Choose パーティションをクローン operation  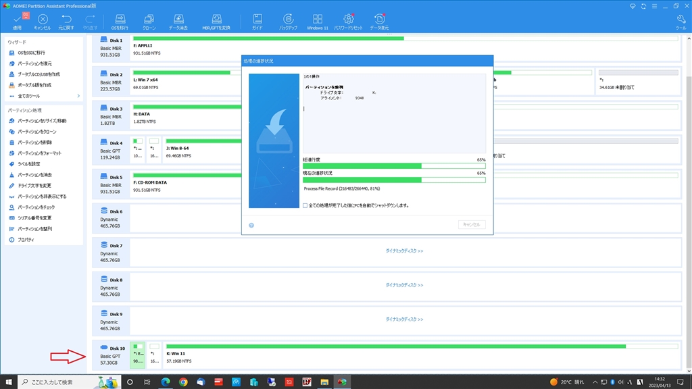pyautogui.click(x=36, y=132)
